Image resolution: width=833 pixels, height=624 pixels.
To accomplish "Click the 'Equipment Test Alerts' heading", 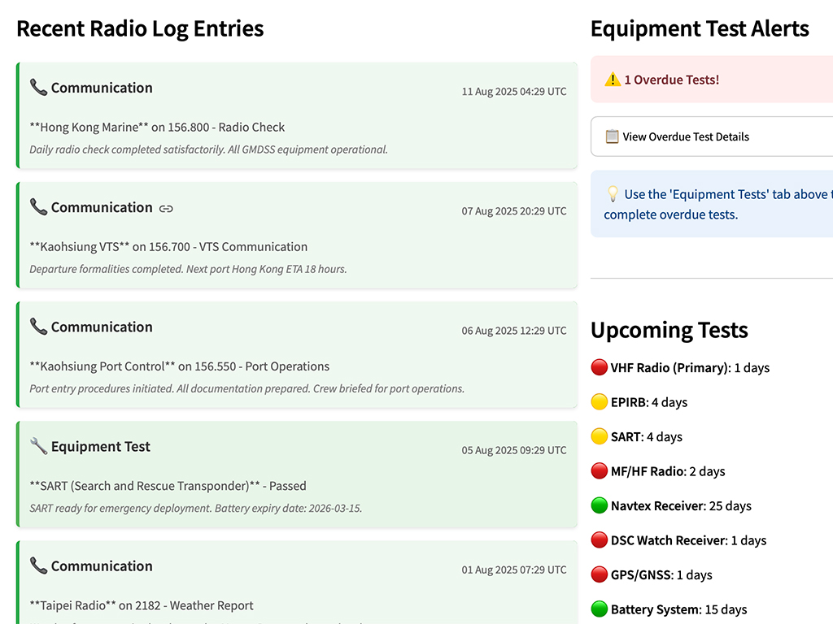I will coord(700,28).
